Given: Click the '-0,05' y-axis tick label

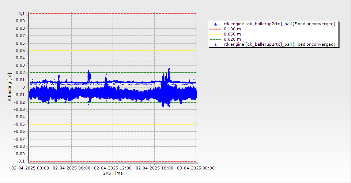Looking at the screenshot, I should click(x=20, y=124).
